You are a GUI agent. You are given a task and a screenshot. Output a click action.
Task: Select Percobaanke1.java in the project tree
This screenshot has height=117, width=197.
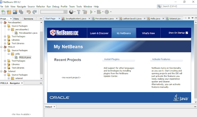click(28, 33)
